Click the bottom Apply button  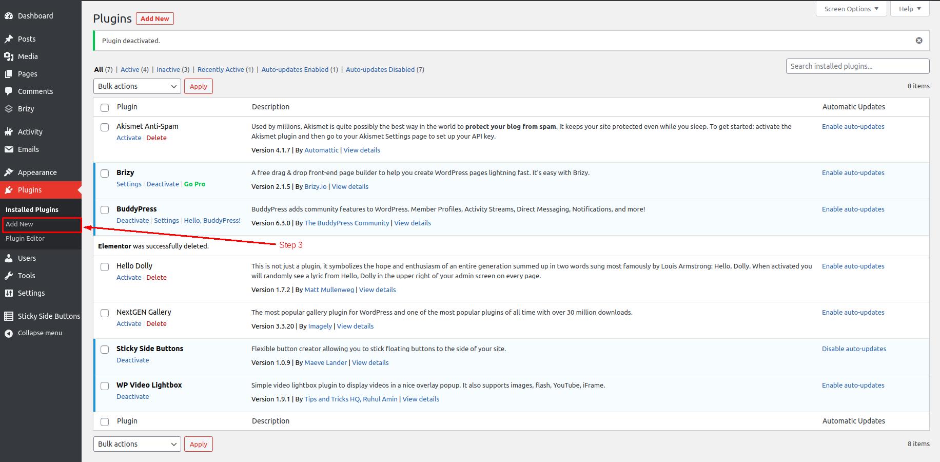[199, 444]
